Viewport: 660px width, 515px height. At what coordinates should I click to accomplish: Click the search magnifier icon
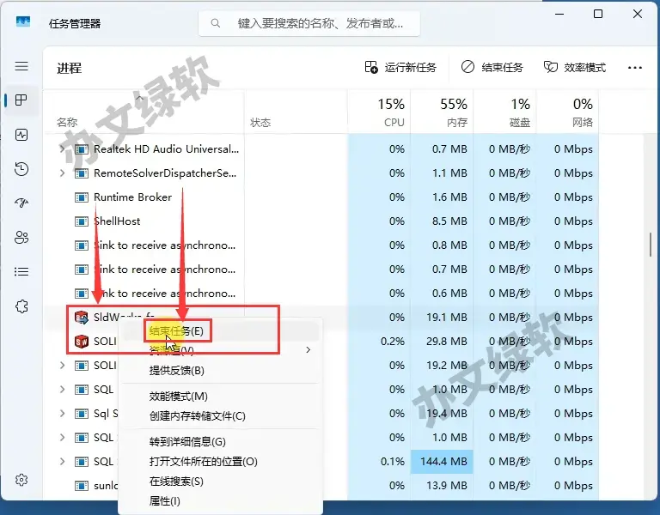[215, 23]
